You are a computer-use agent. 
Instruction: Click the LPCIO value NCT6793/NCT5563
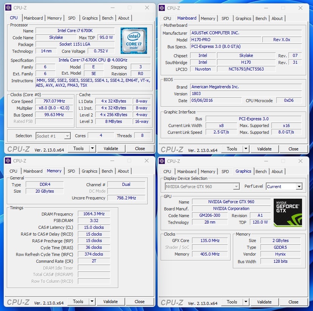click(x=246, y=69)
